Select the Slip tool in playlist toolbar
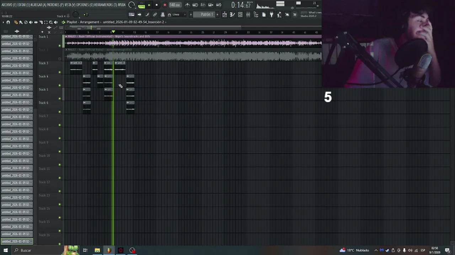455x255 pixels. tap(36, 22)
